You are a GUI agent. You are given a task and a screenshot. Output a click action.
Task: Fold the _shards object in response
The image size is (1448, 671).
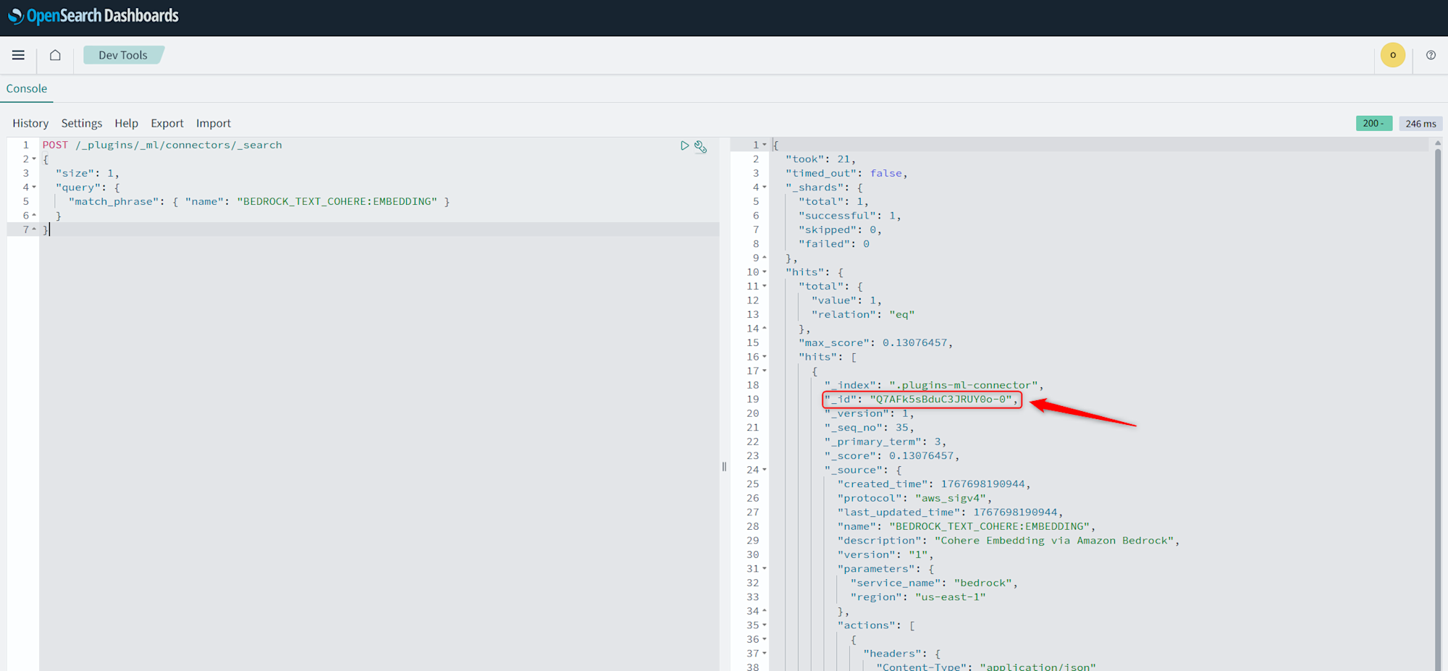[765, 187]
